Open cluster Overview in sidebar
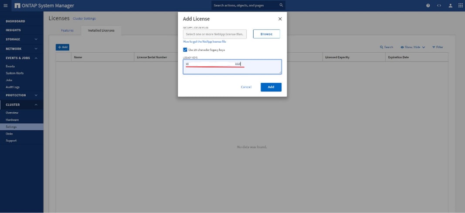The image size is (465, 213). point(12,113)
